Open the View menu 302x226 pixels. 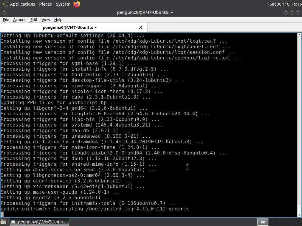point(46,20)
